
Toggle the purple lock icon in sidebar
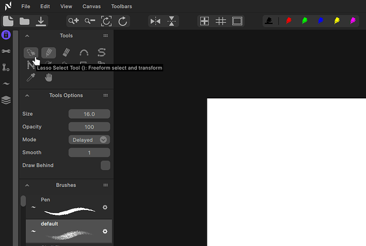pyautogui.click(x=6, y=35)
